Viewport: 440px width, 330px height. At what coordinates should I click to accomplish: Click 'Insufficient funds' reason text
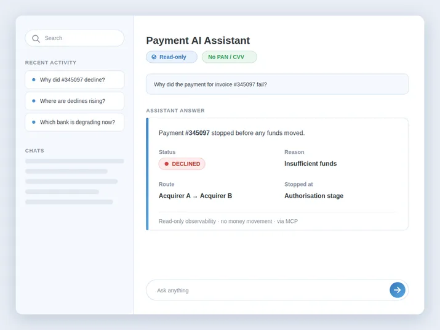pyautogui.click(x=310, y=163)
